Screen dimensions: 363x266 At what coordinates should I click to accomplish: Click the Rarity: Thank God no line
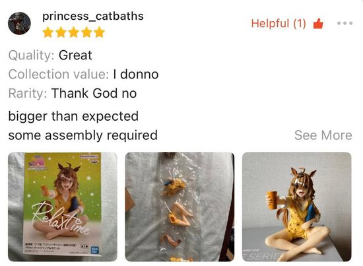(x=73, y=93)
